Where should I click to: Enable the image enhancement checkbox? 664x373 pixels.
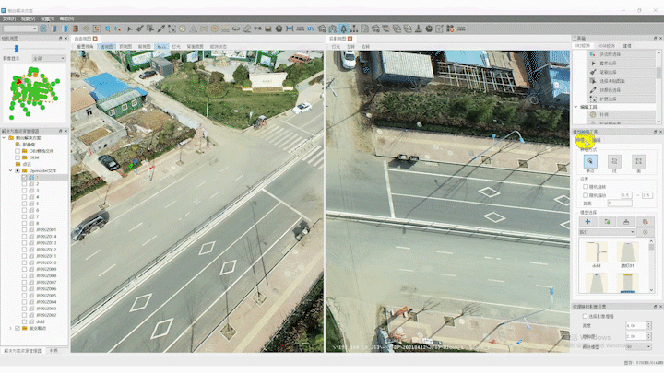pyautogui.click(x=585, y=316)
